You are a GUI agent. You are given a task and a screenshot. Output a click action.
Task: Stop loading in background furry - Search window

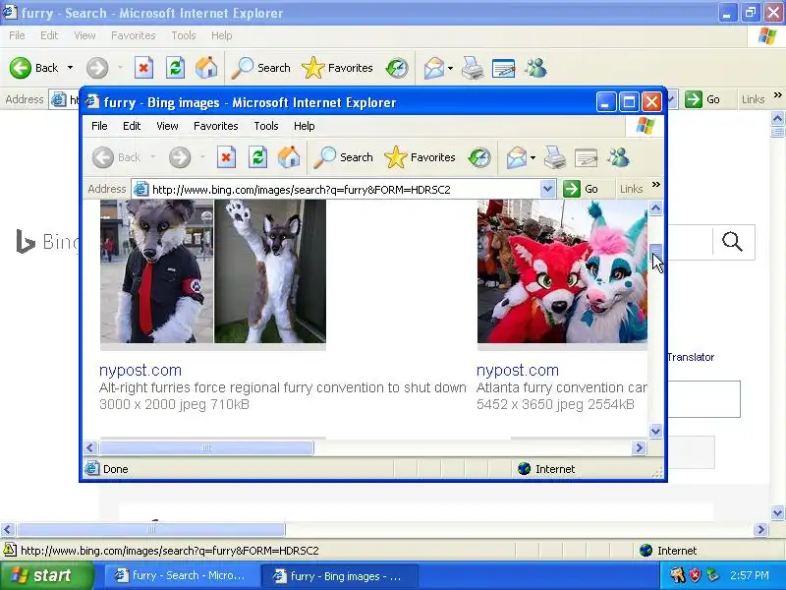(x=143, y=68)
